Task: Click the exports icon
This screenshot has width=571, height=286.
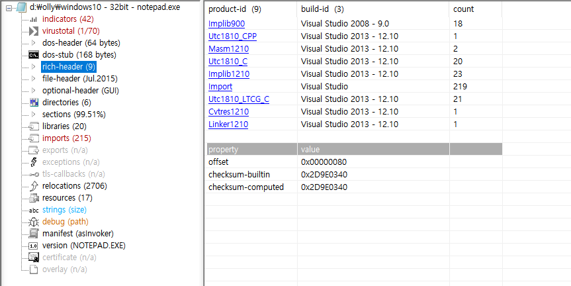Action: [x=34, y=150]
